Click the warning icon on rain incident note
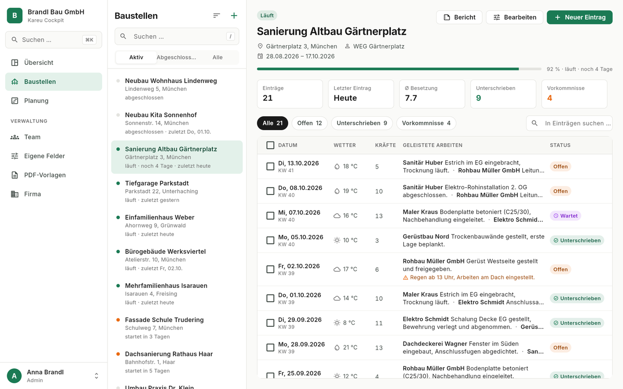Screen dimensions: 623x389 pos(405,277)
